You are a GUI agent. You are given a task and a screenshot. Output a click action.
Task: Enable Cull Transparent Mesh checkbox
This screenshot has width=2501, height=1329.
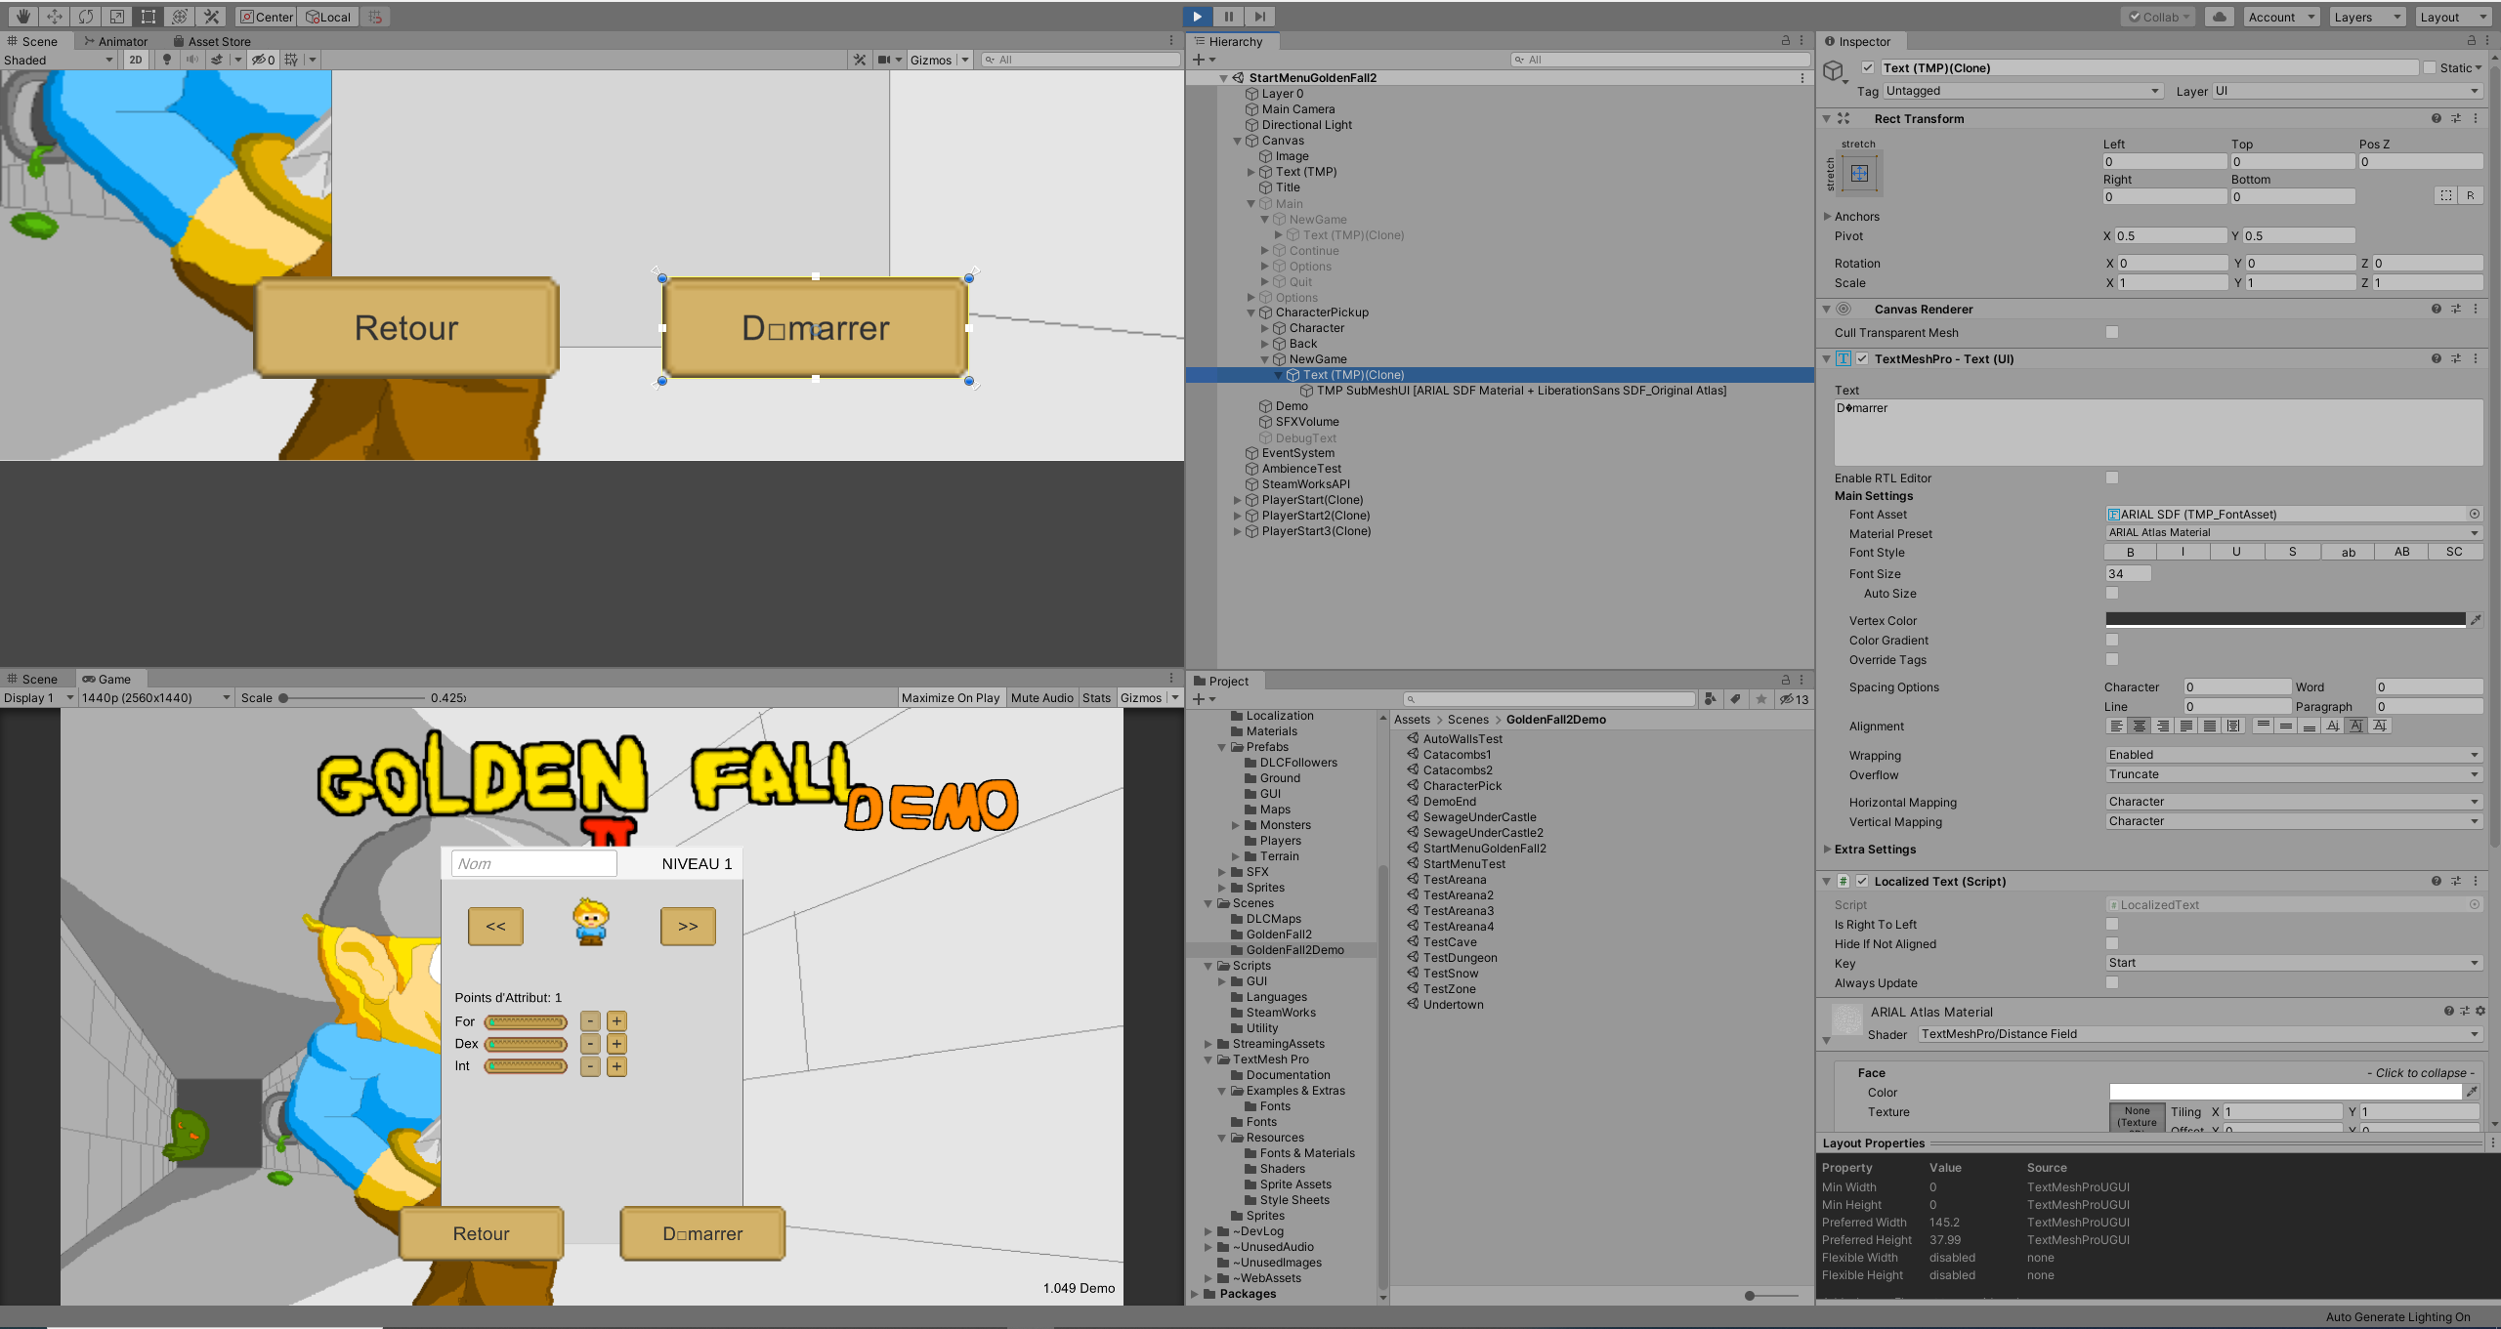click(x=2112, y=333)
